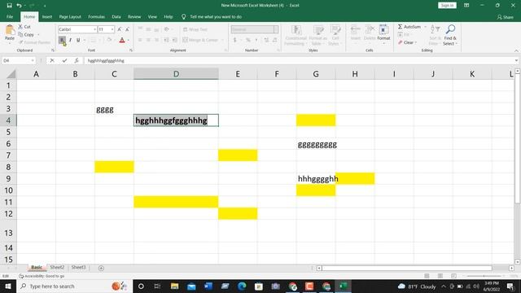Click the Copy command
The image size is (521, 293).
point(27,34)
